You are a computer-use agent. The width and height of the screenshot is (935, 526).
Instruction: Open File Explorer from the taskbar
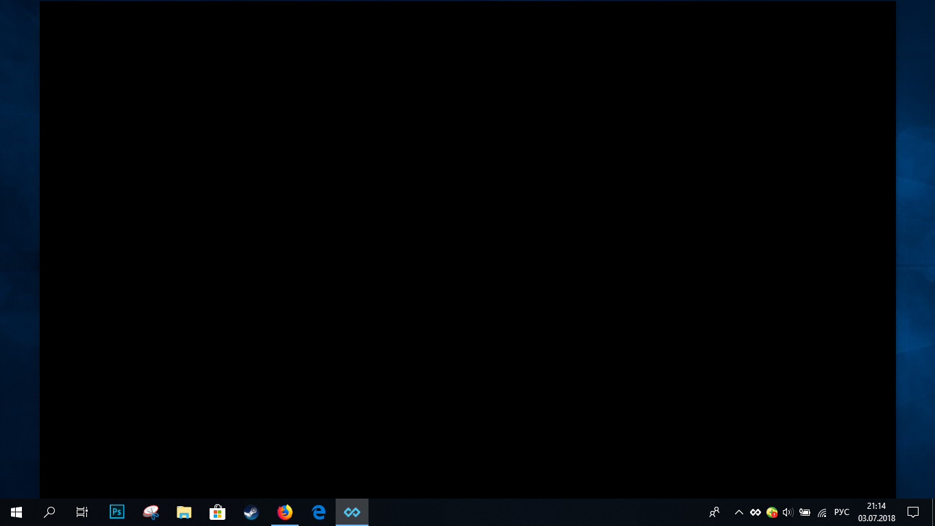(x=184, y=512)
